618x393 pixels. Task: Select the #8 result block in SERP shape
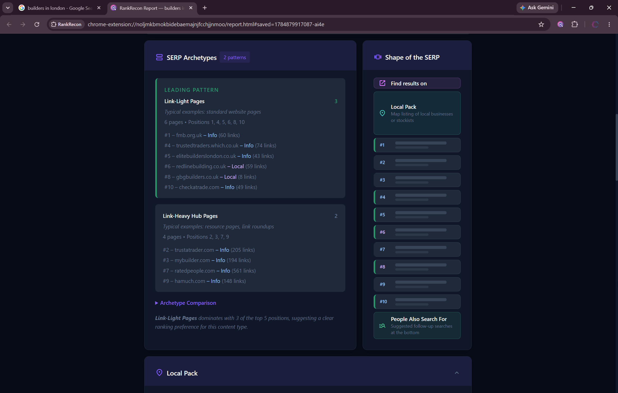pos(417,267)
